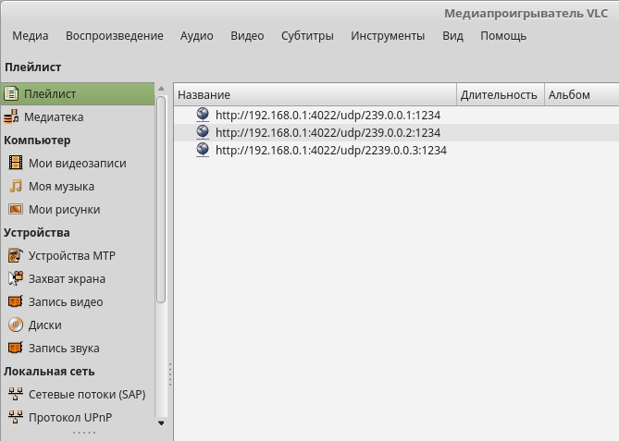
Task: Click the Устройства MTP icon
Action: [x=16, y=256]
